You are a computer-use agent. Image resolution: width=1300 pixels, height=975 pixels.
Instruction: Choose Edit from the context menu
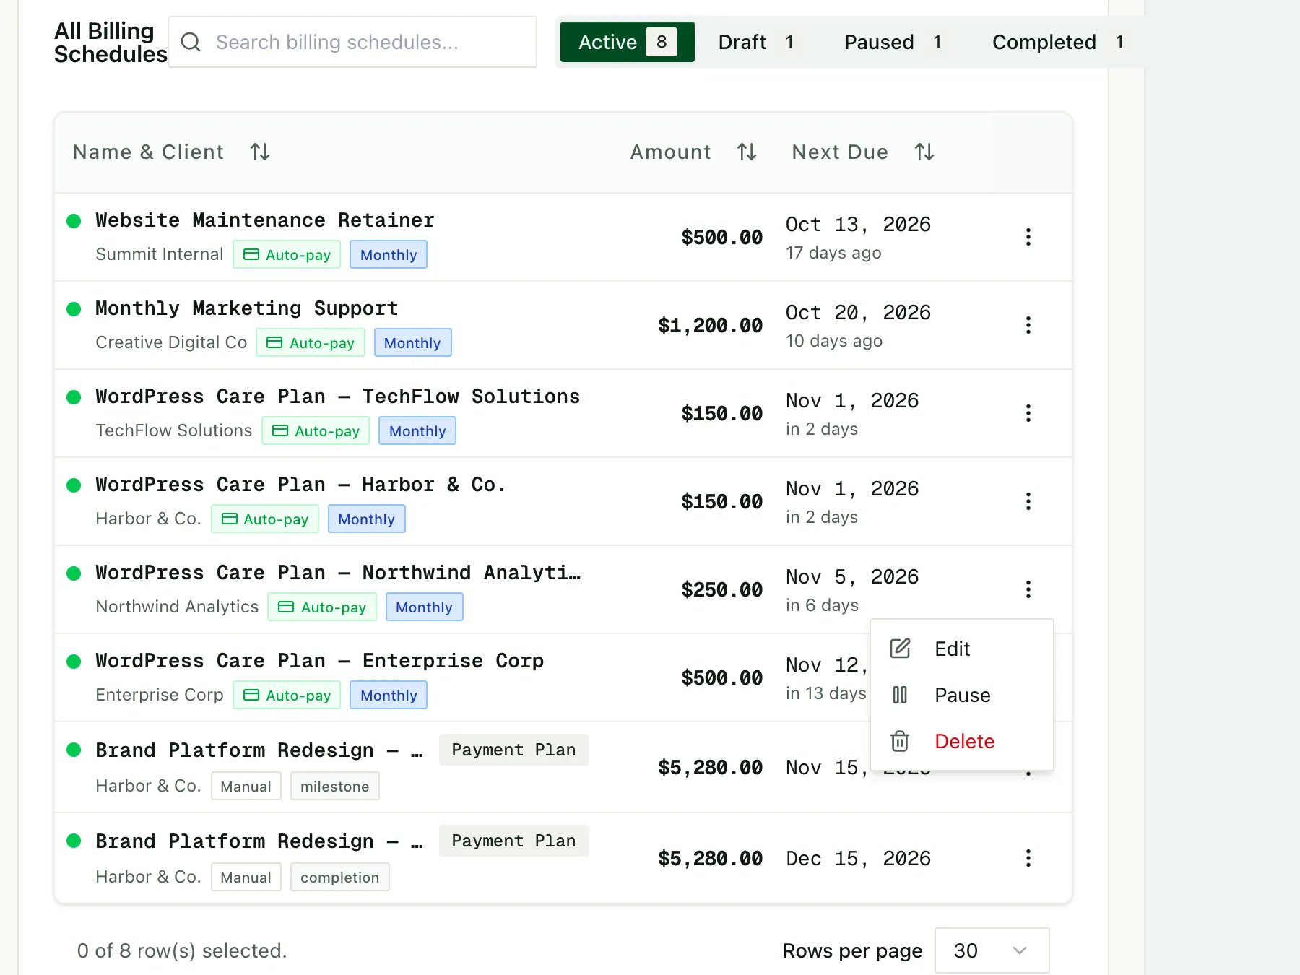coord(962,649)
